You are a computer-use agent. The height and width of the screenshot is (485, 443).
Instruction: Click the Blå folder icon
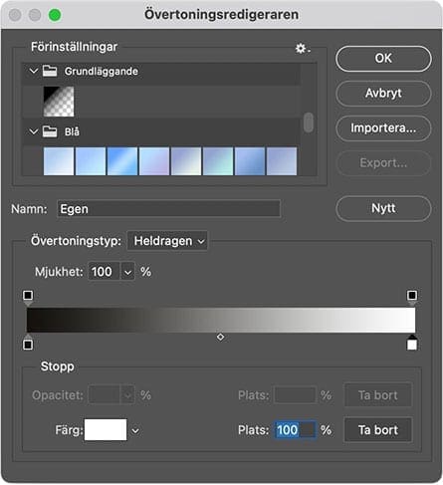(50, 131)
